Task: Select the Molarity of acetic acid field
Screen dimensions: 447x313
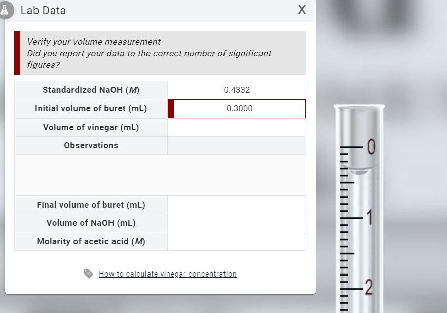Action: coord(236,241)
